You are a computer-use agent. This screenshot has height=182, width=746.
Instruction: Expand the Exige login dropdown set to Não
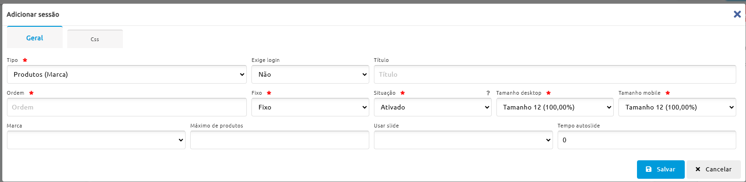(x=310, y=74)
